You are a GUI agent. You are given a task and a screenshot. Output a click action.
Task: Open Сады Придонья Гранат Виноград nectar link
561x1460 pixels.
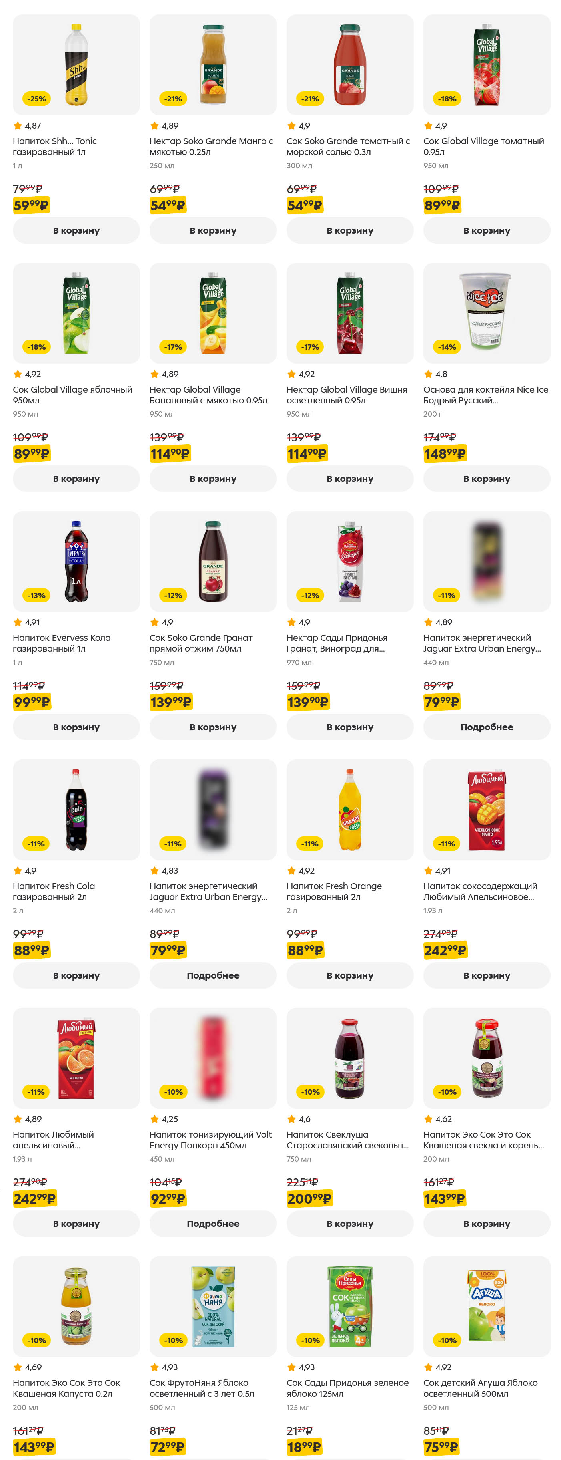pyautogui.click(x=336, y=643)
